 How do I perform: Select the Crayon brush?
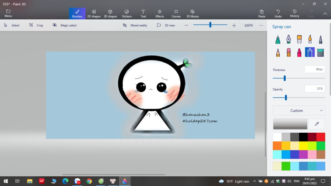tap(299, 52)
